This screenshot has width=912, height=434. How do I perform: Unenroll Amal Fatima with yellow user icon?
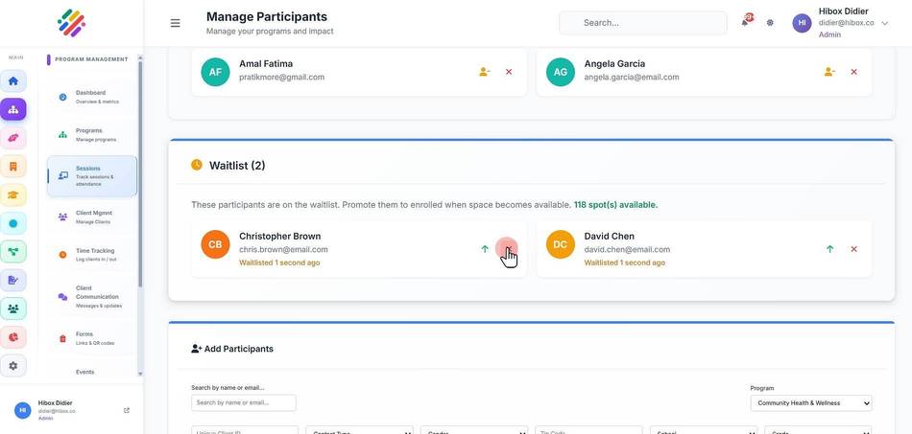pos(485,72)
